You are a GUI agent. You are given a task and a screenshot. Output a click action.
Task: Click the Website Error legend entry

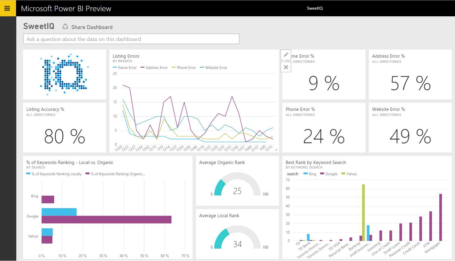point(213,68)
